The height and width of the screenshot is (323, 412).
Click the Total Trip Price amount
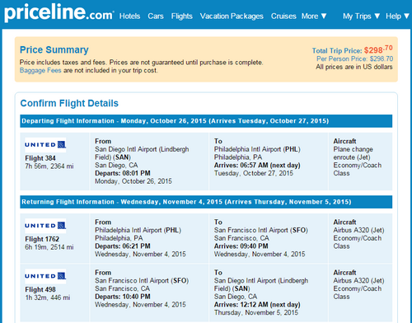[378, 49]
